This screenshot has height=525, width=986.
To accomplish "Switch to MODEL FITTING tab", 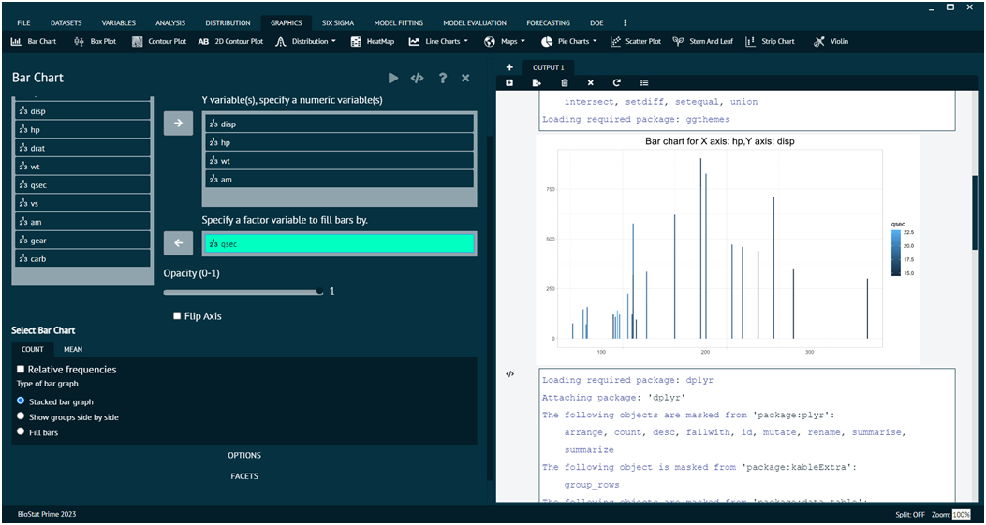I will pos(399,22).
